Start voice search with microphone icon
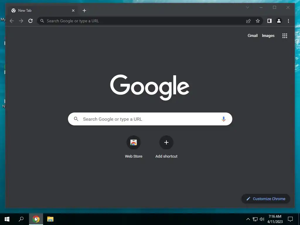The width and height of the screenshot is (300, 225). [224, 119]
